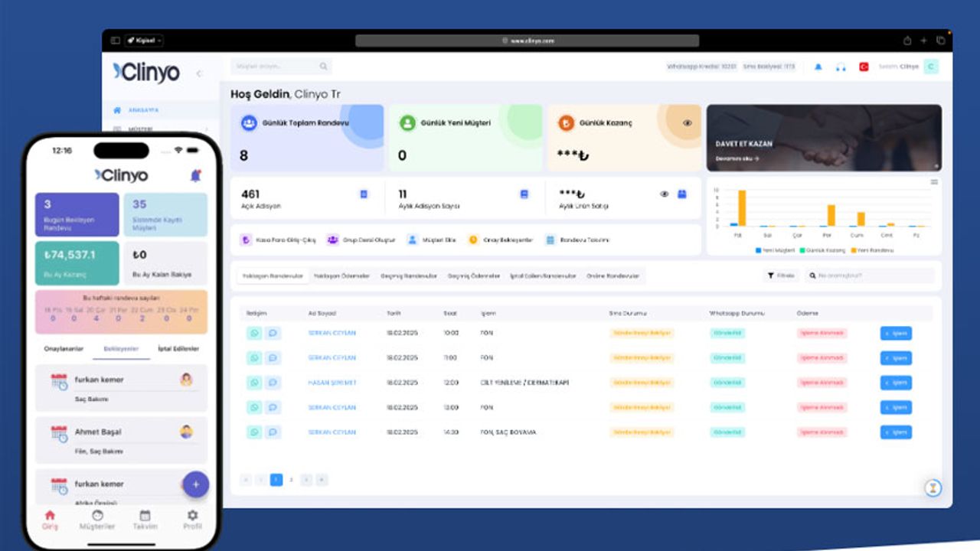
Task: Open Takvim calendar in phone bottom bar
Action: point(145,520)
